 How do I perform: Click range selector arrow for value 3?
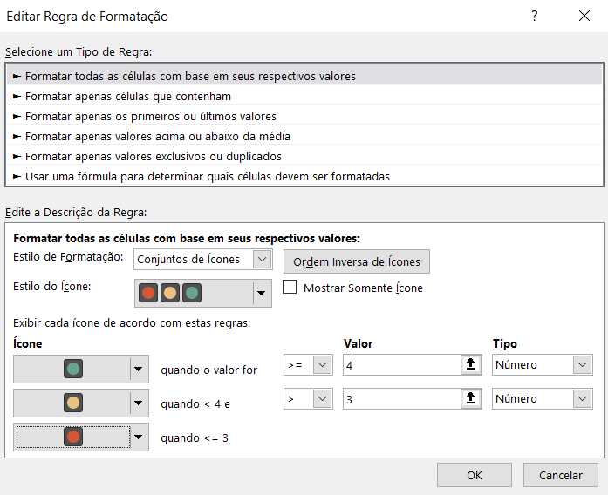471,398
